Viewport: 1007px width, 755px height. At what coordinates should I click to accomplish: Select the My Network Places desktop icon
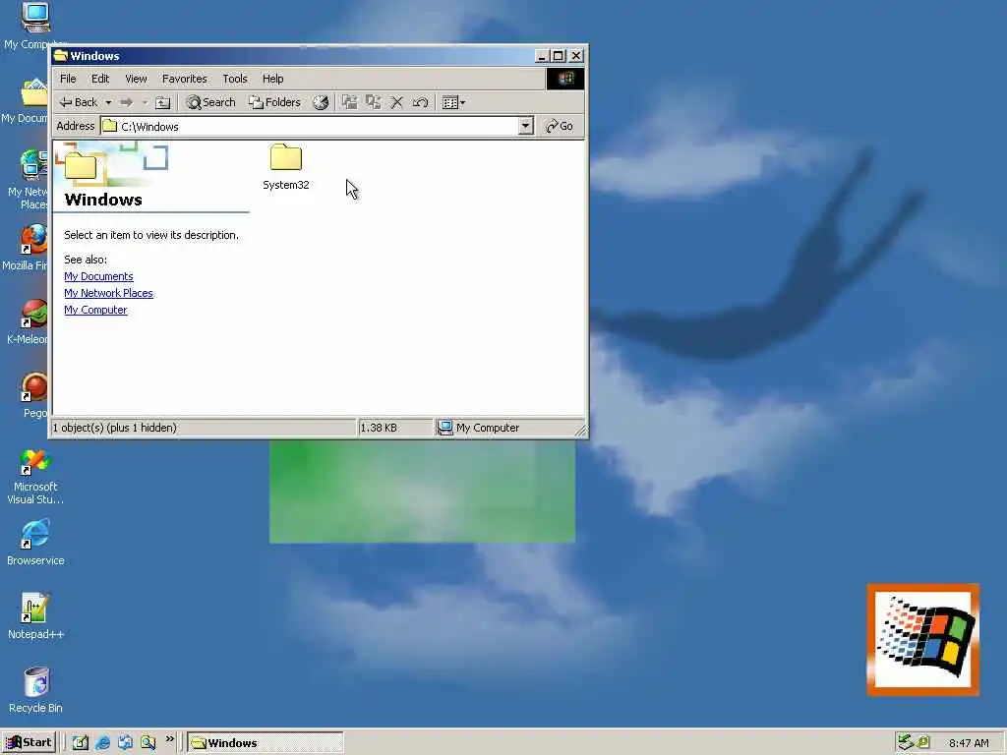point(29,179)
